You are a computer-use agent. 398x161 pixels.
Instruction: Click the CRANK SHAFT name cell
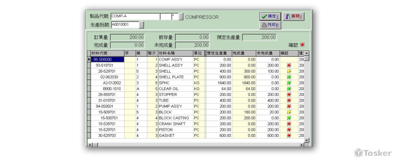click(176, 124)
